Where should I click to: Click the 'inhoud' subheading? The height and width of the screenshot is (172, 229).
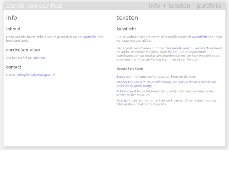pyautogui.click(x=13, y=29)
